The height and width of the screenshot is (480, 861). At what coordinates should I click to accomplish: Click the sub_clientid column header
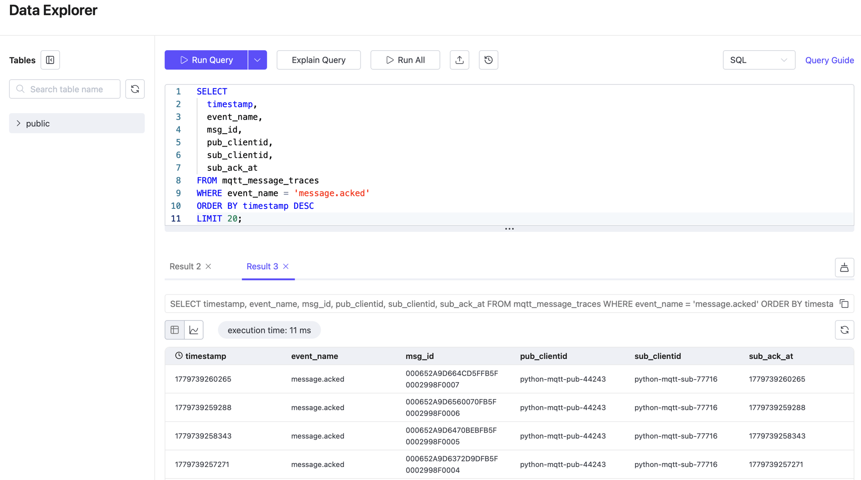point(657,356)
